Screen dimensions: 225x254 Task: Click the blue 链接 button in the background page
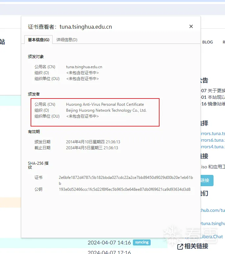[x=207, y=180]
